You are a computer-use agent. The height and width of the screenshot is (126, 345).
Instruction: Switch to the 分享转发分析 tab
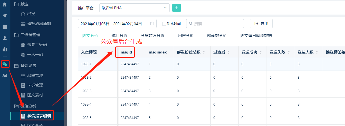(x=153, y=36)
